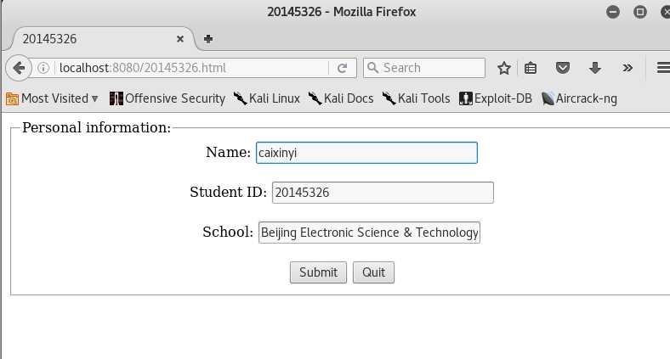Bookmark this page with star icon
The image size is (670, 359).
coord(503,68)
